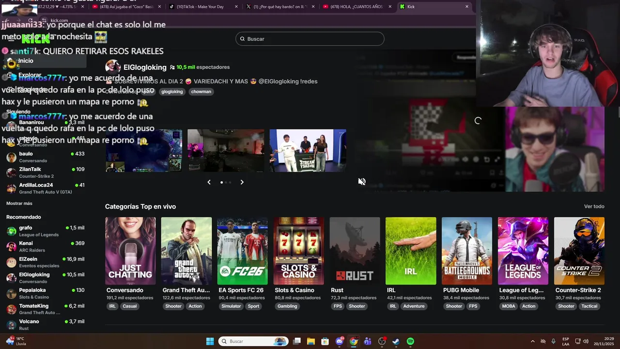Expand followed channels with Mostrar más

tap(19, 204)
